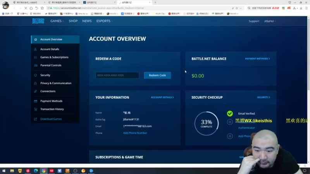Click the plus icon beside Authenticator
The image size is (310, 174).
[230, 122]
